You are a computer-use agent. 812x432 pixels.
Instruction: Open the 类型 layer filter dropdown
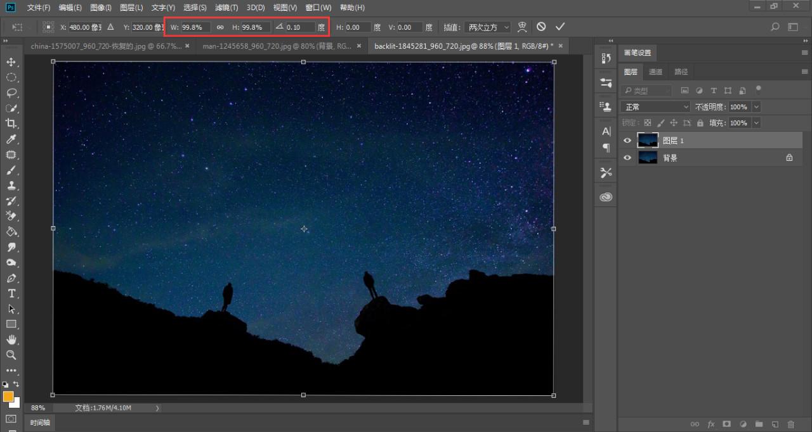pos(646,91)
